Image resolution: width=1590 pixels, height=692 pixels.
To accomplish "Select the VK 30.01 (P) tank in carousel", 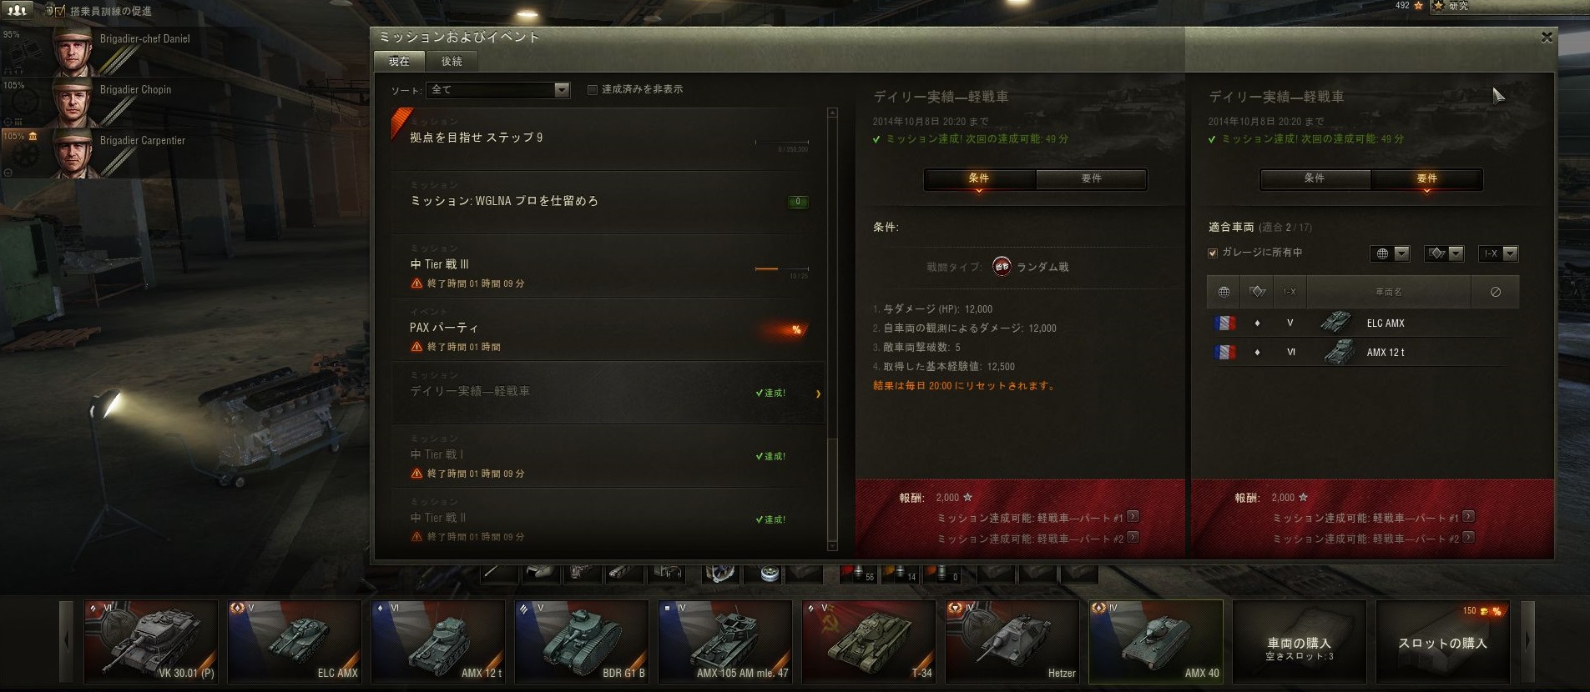I will (x=151, y=642).
